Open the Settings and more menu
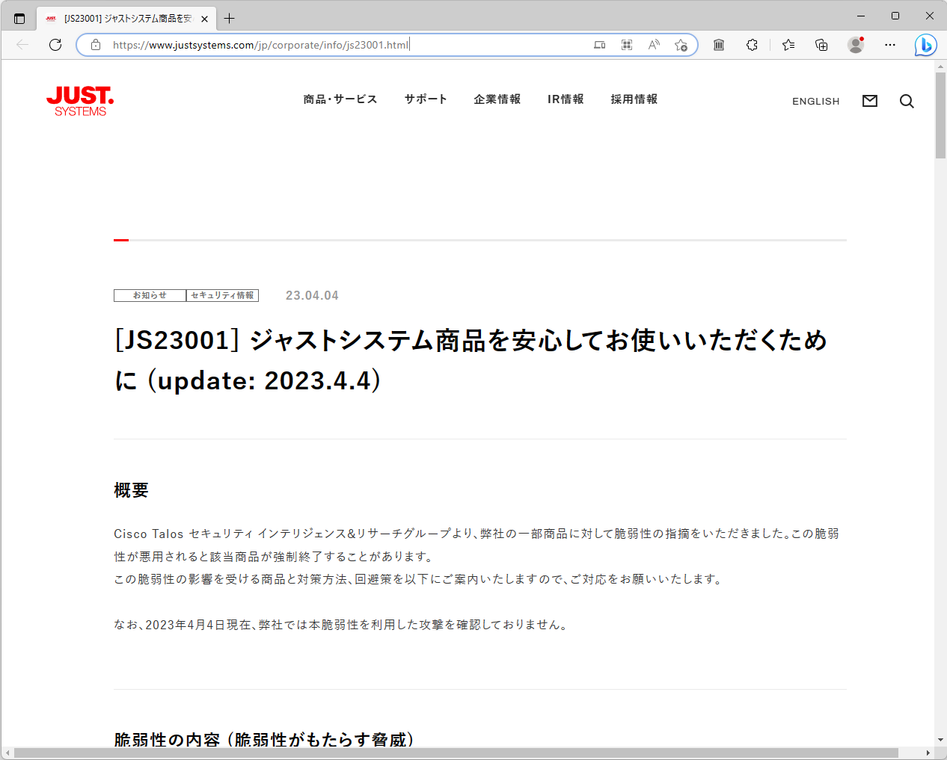Image resolution: width=947 pixels, height=760 pixels. click(x=889, y=45)
